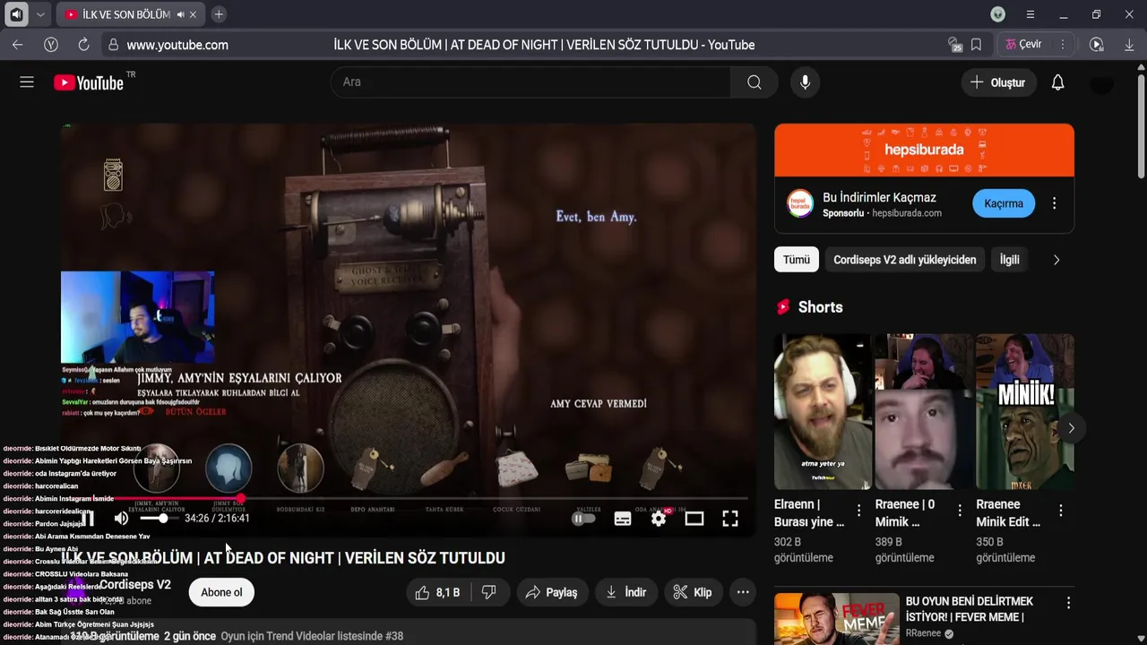The image size is (1147, 645).
Task: Create a clip with Klip button
Action: click(692, 592)
